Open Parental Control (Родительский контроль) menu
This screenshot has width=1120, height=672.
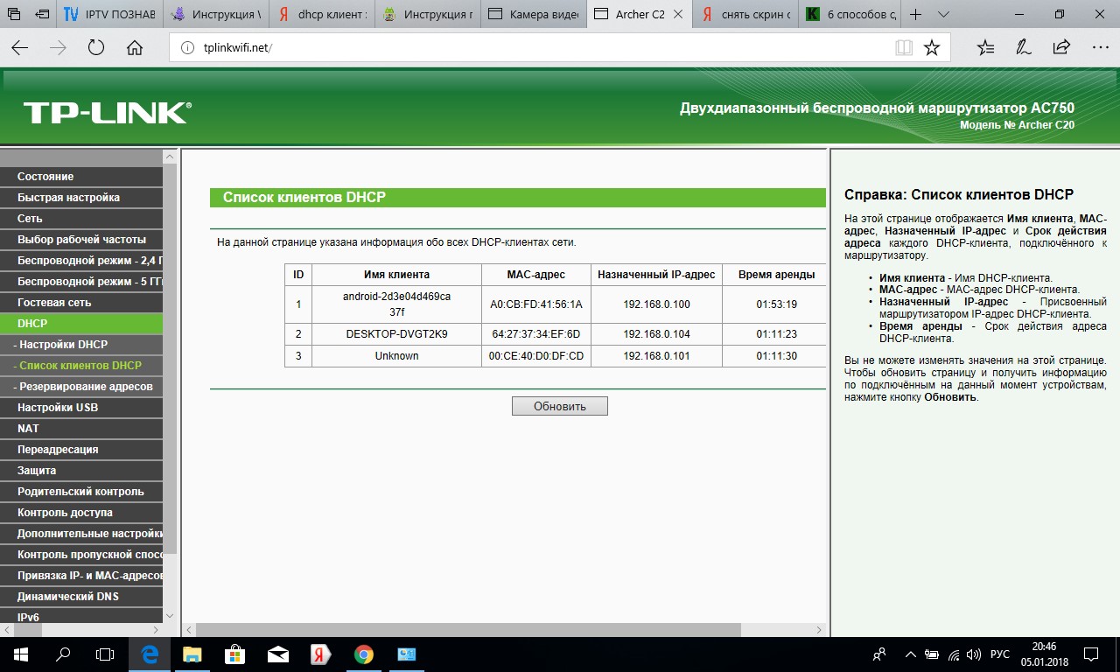pos(81,492)
